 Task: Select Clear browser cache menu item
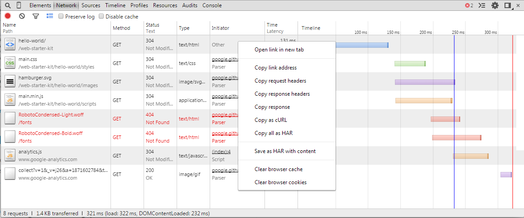pyautogui.click(x=279, y=169)
